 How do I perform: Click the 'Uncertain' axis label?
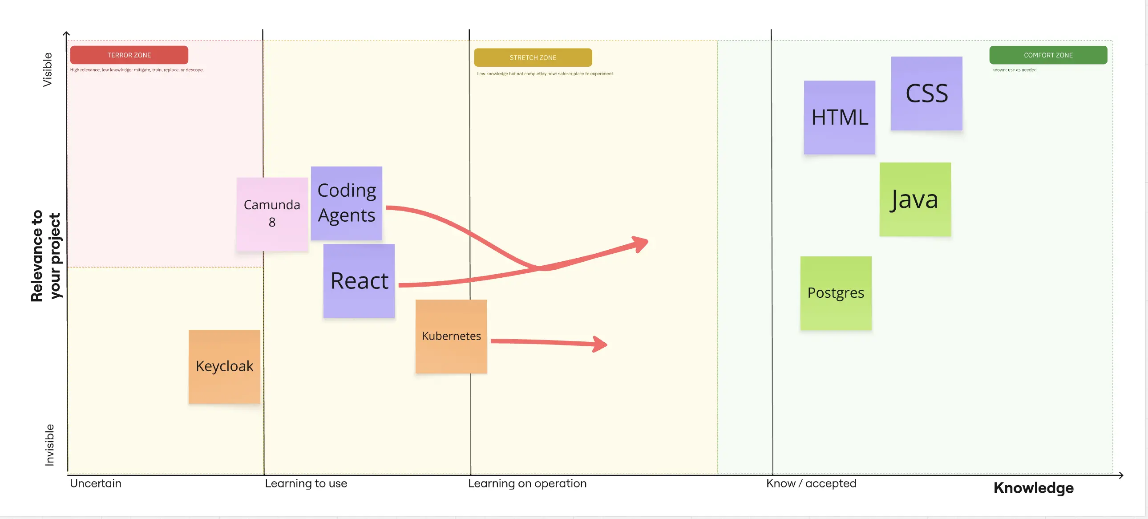pos(95,483)
